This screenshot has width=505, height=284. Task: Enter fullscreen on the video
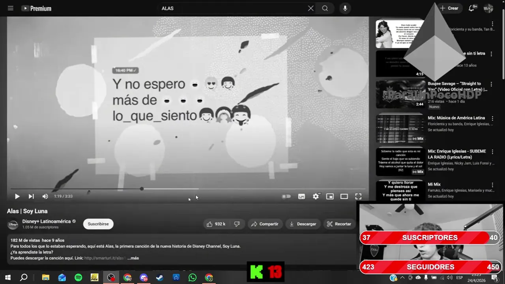tap(358, 196)
